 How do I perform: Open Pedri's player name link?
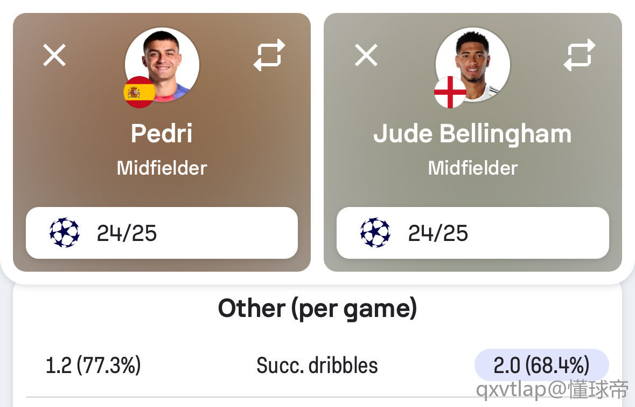pos(162,133)
